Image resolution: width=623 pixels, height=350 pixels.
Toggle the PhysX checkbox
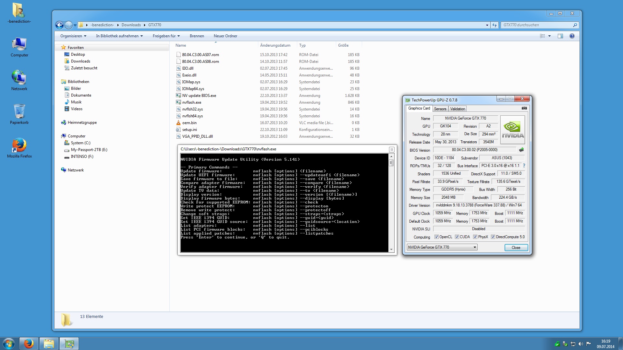click(475, 237)
